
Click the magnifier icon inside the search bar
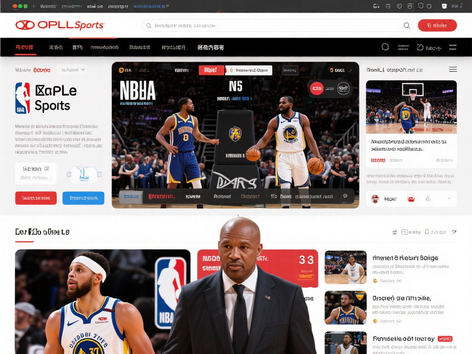coord(407,26)
